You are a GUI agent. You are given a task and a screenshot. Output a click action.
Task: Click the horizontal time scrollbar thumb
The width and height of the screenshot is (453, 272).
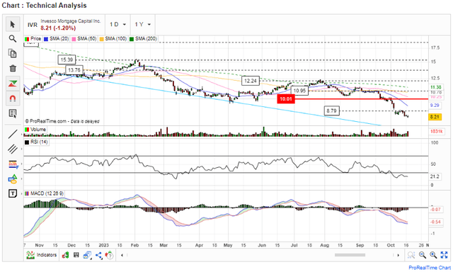pyautogui.click(x=350, y=255)
